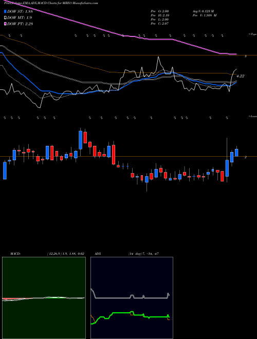The image size is (257, 339).
Task: Select the 'DOW PT: 2.28' legend label
Action: coord(20,24)
